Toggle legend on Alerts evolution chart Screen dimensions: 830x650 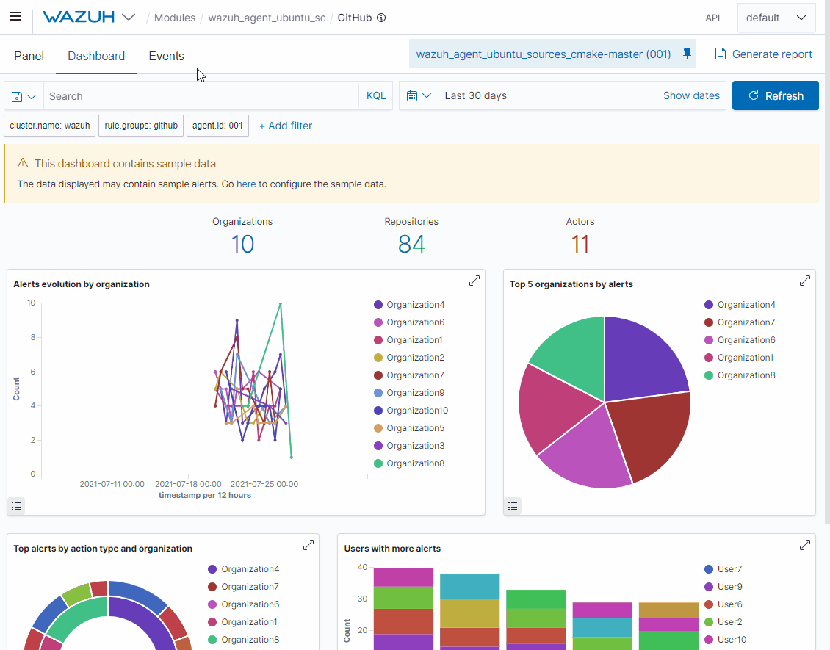point(16,506)
